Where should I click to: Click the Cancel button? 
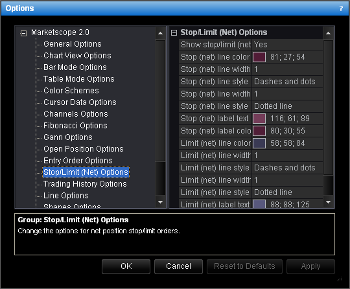pyautogui.click(x=178, y=266)
